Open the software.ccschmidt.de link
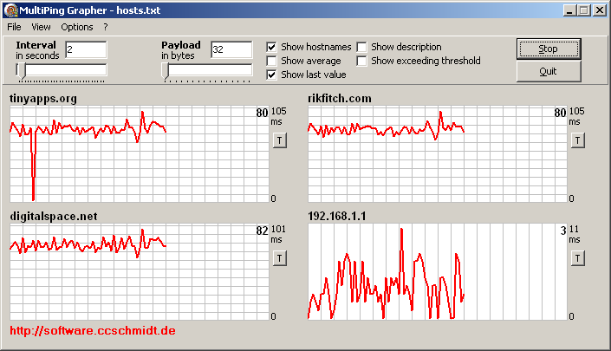 [93, 331]
